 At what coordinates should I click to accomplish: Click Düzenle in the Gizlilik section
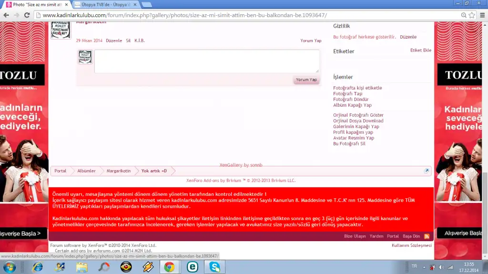tap(408, 37)
